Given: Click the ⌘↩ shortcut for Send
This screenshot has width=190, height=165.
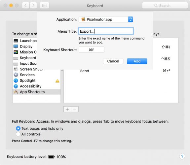Looking at the screenshot, I should tap(166, 71).
